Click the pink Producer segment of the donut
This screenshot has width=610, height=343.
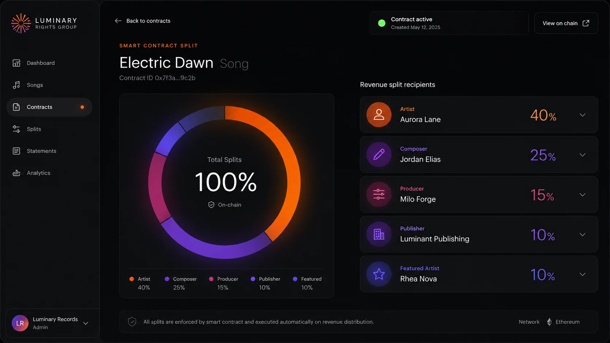point(156,188)
